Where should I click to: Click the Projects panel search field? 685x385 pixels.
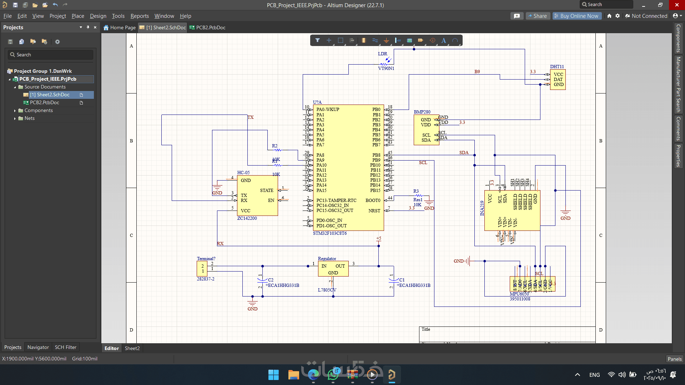click(50, 55)
